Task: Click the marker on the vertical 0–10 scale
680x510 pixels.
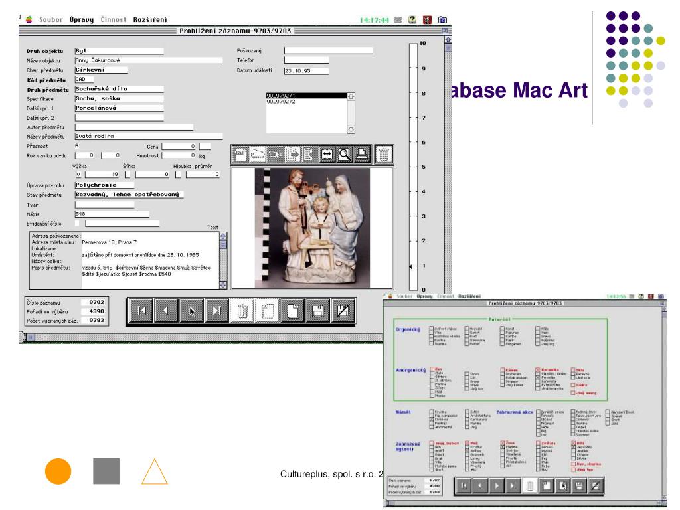Action: (x=410, y=266)
